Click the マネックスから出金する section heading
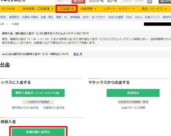Screen dimensions: 171x136 click(x=109, y=82)
